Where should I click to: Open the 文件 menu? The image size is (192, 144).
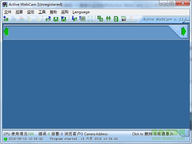(x=8, y=12)
